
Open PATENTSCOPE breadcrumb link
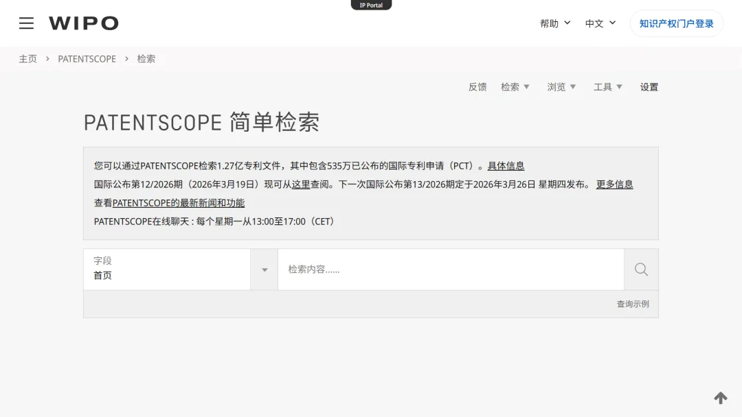(x=87, y=58)
